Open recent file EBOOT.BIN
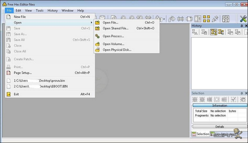The width and height of the screenshot is (248, 143). click(50, 86)
